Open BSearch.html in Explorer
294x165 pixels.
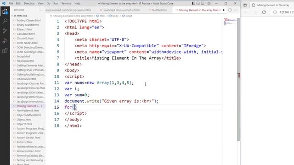24,29
